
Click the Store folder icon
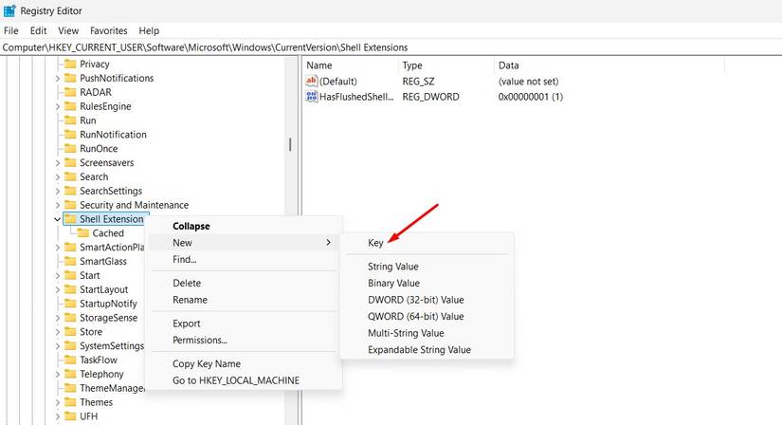click(x=70, y=332)
